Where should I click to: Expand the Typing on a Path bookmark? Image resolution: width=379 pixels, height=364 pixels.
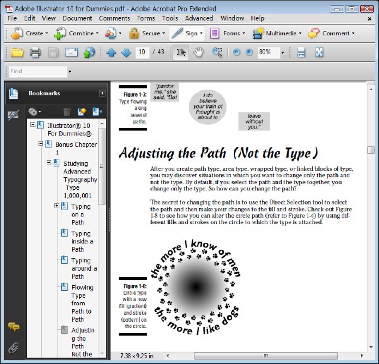point(57,206)
